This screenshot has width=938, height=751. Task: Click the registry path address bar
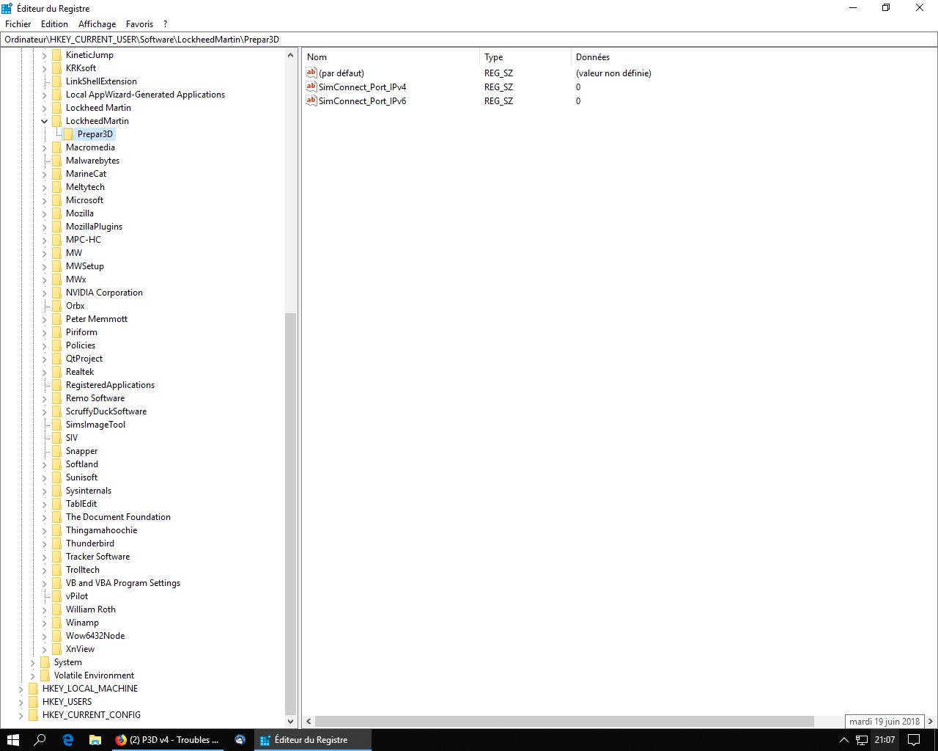coord(469,40)
